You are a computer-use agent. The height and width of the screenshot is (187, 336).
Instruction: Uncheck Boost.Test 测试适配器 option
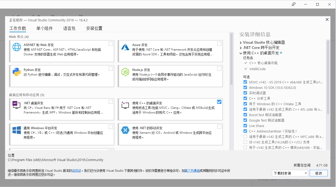[x=245, y=115]
